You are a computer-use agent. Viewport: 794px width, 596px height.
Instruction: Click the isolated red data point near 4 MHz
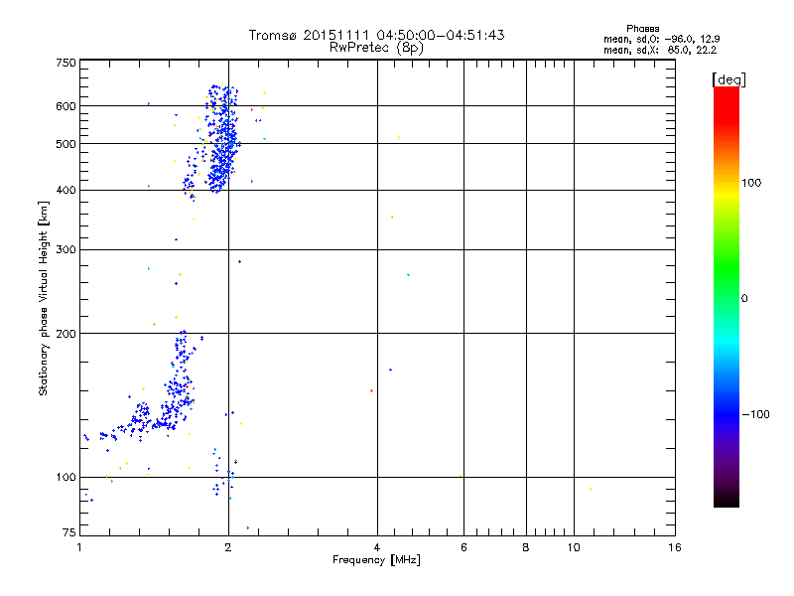click(371, 390)
